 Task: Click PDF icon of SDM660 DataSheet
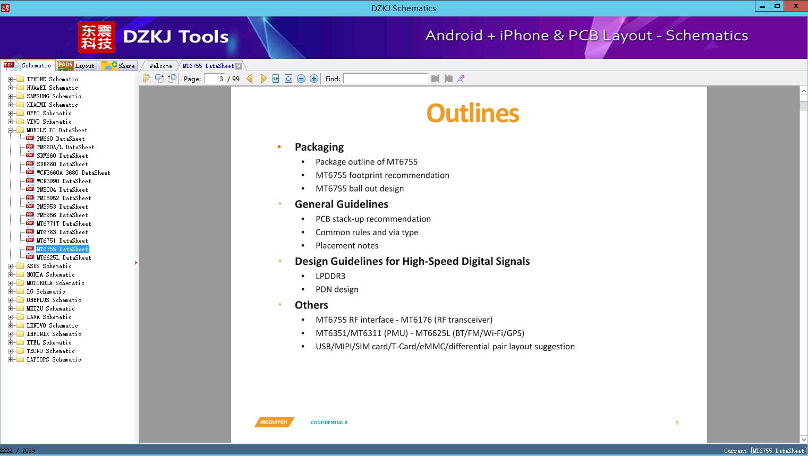[x=30, y=155]
